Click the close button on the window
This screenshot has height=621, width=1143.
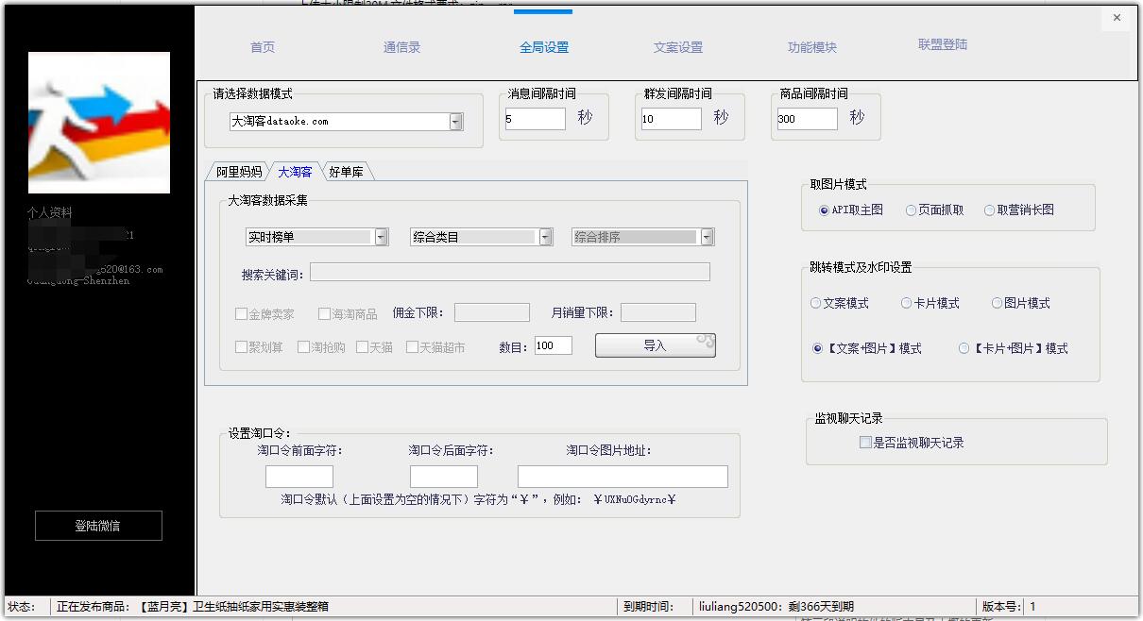click(1117, 17)
